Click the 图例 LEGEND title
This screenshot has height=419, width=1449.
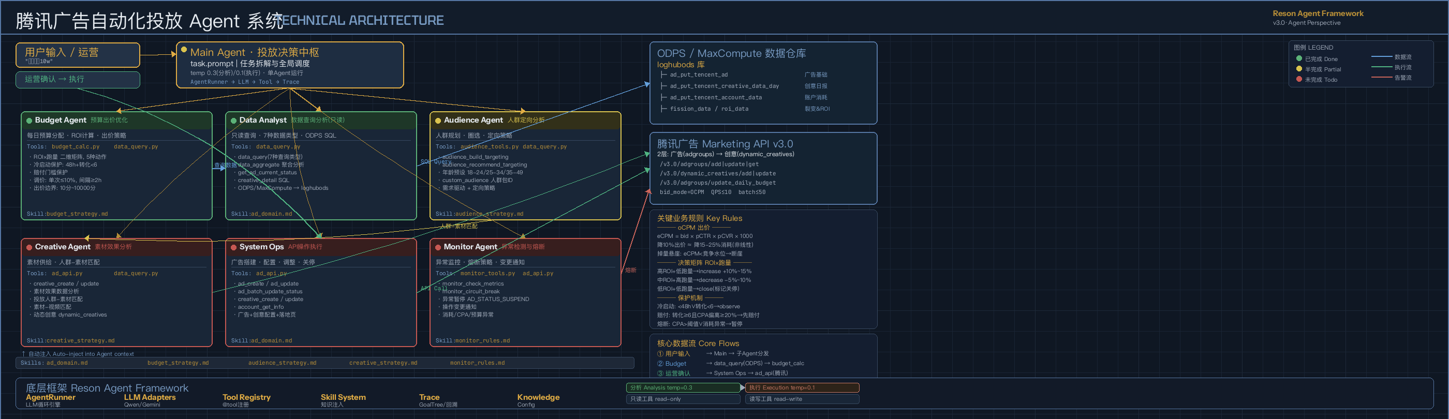pyautogui.click(x=1313, y=48)
